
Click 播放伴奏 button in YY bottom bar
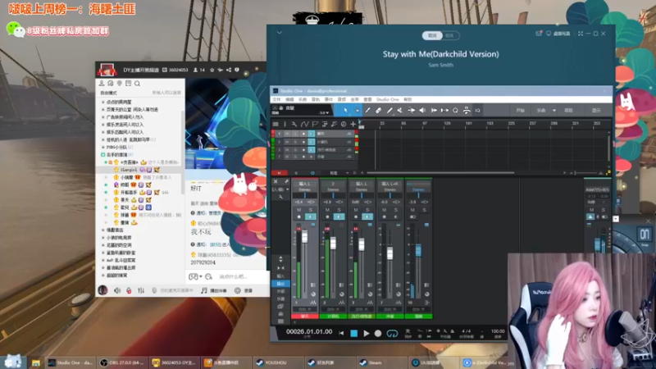[x=214, y=290]
